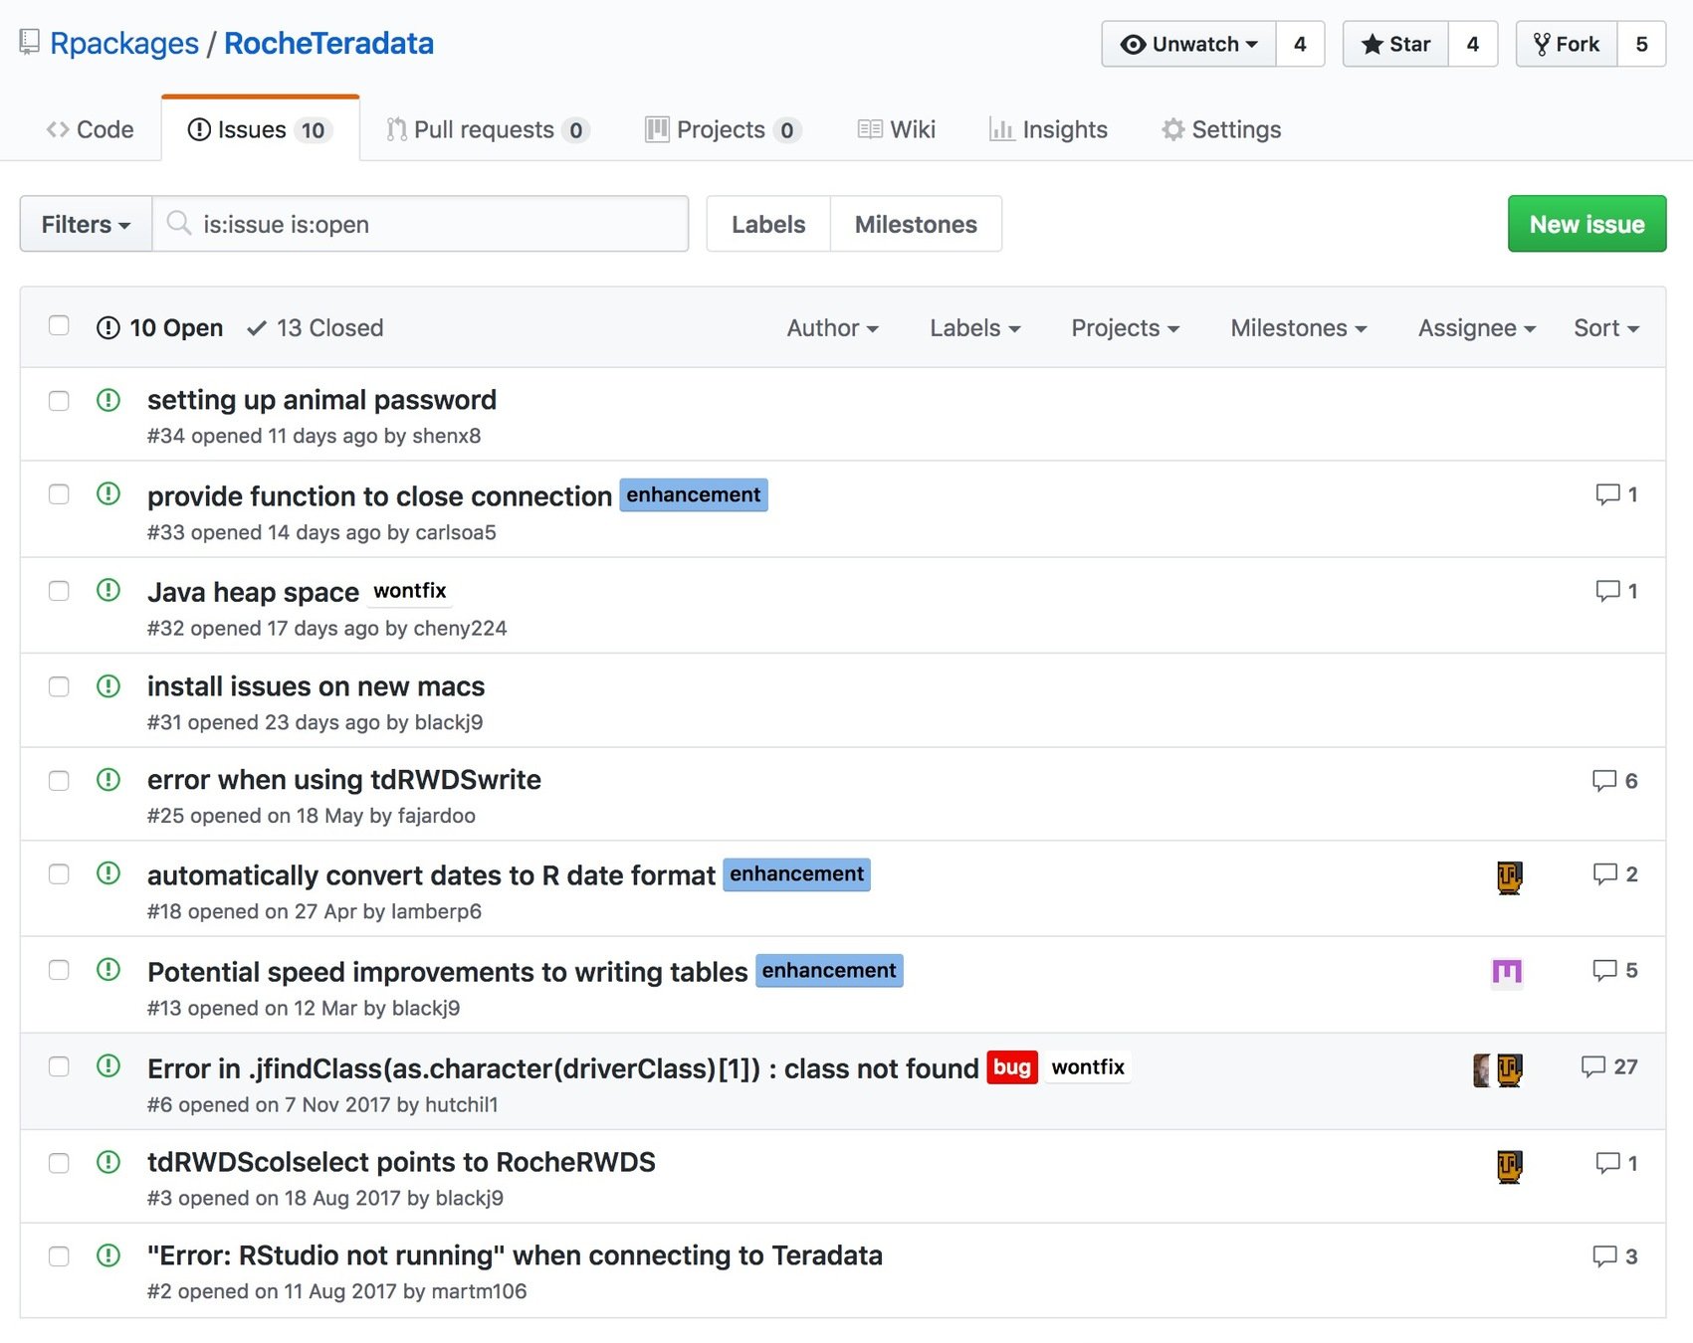Show the 13 Closed issues
Viewport: 1693px width, 1343px height.
[x=316, y=328]
